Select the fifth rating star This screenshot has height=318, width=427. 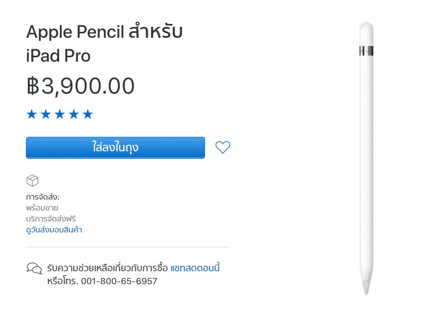(x=88, y=113)
